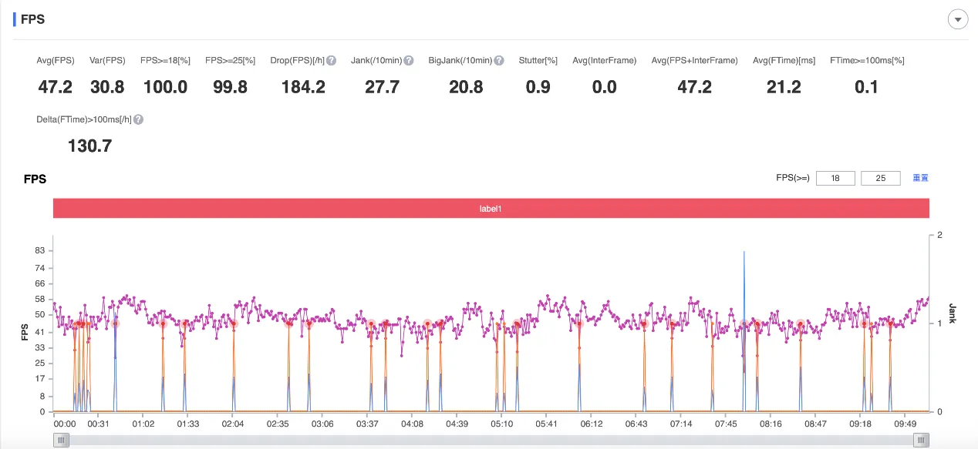
Task: Click the Delta(FTime)>100ms[/h] stat label
Action: click(x=84, y=120)
